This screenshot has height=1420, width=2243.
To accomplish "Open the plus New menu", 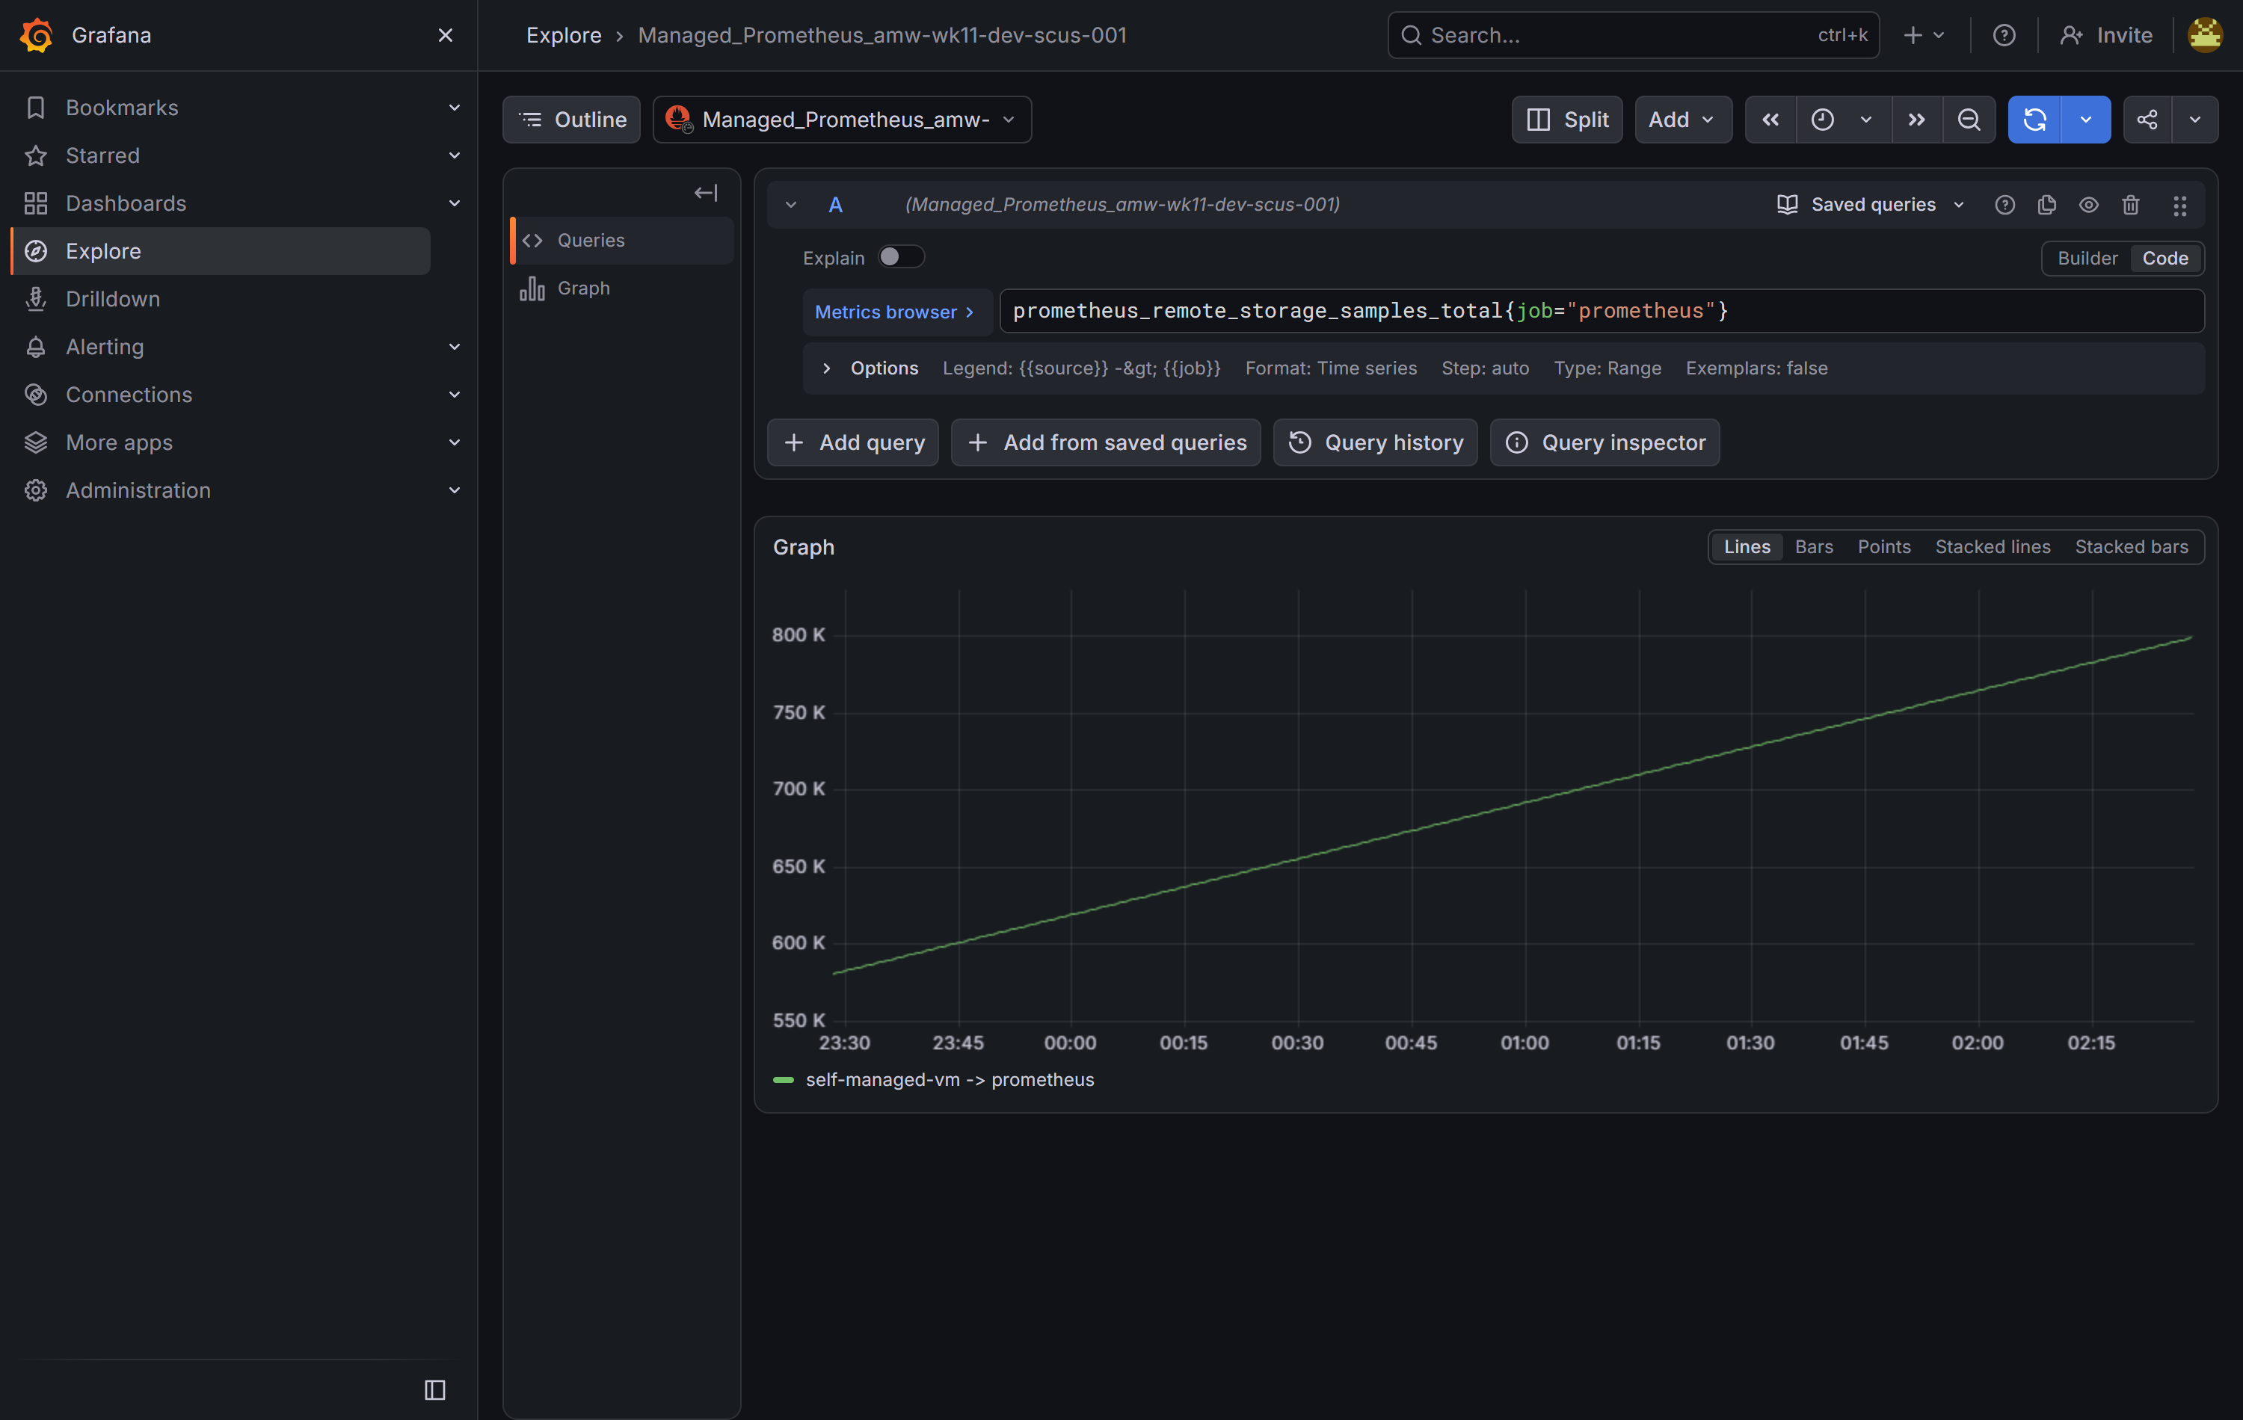I will point(1924,35).
